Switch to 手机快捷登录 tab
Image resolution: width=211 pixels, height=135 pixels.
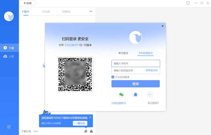146,53
